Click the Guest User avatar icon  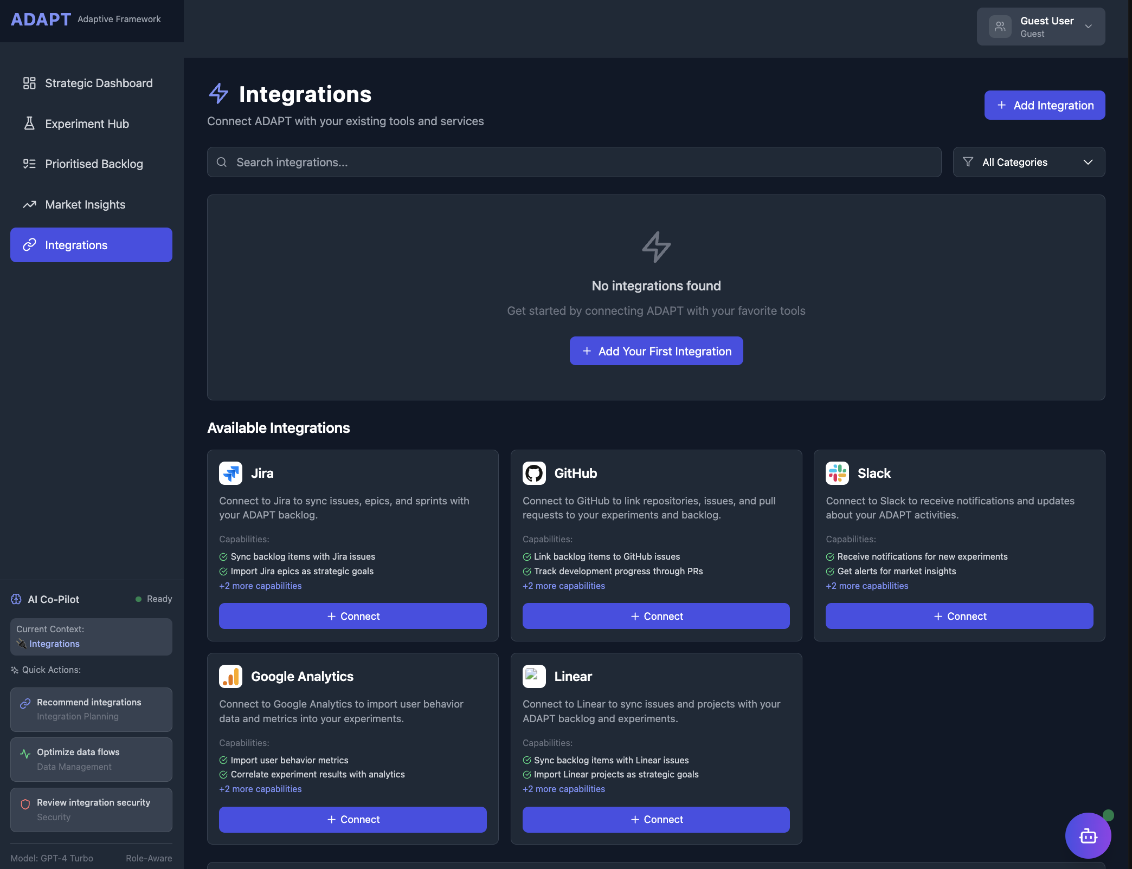pyautogui.click(x=1000, y=27)
